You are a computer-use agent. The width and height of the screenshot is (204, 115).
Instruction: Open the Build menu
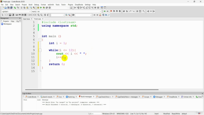31,4
